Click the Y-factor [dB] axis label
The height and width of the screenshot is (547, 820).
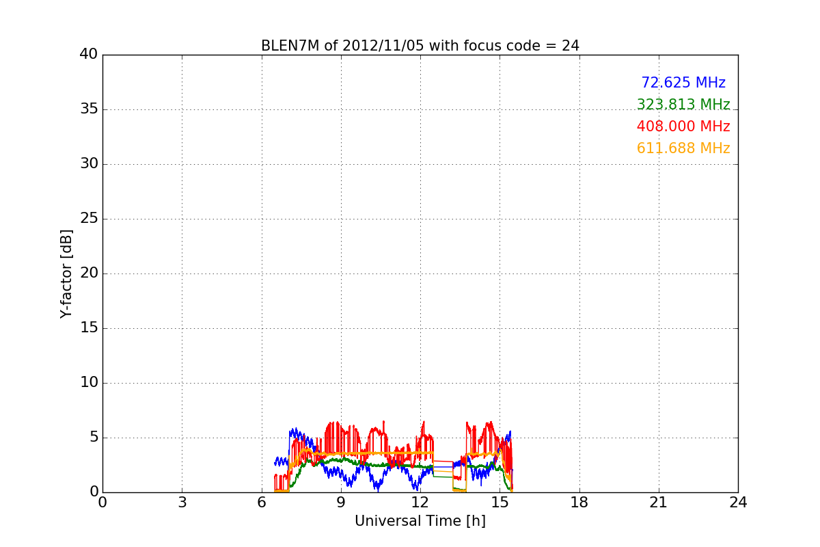pyautogui.click(x=66, y=273)
